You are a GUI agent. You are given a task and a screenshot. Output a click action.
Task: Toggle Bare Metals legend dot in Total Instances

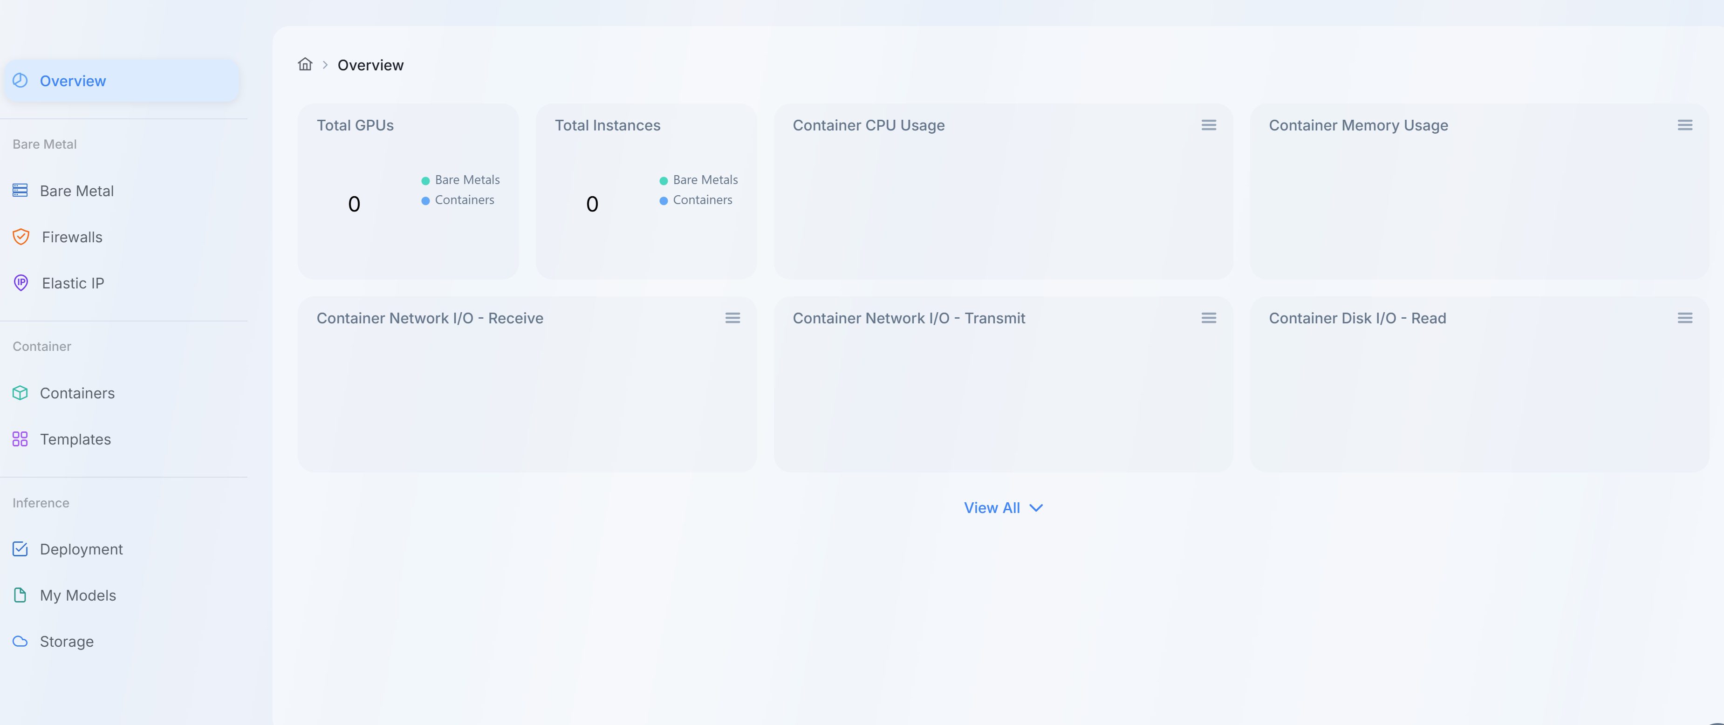tap(663, 181)
